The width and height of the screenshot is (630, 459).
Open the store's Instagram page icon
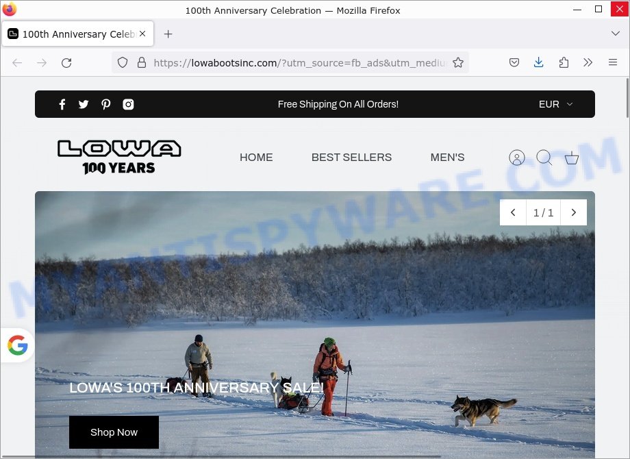pos(128,105)
